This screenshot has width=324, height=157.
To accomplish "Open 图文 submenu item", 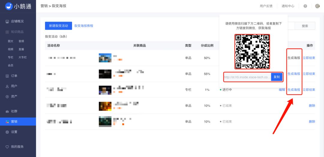I will [x=10, y=41].
